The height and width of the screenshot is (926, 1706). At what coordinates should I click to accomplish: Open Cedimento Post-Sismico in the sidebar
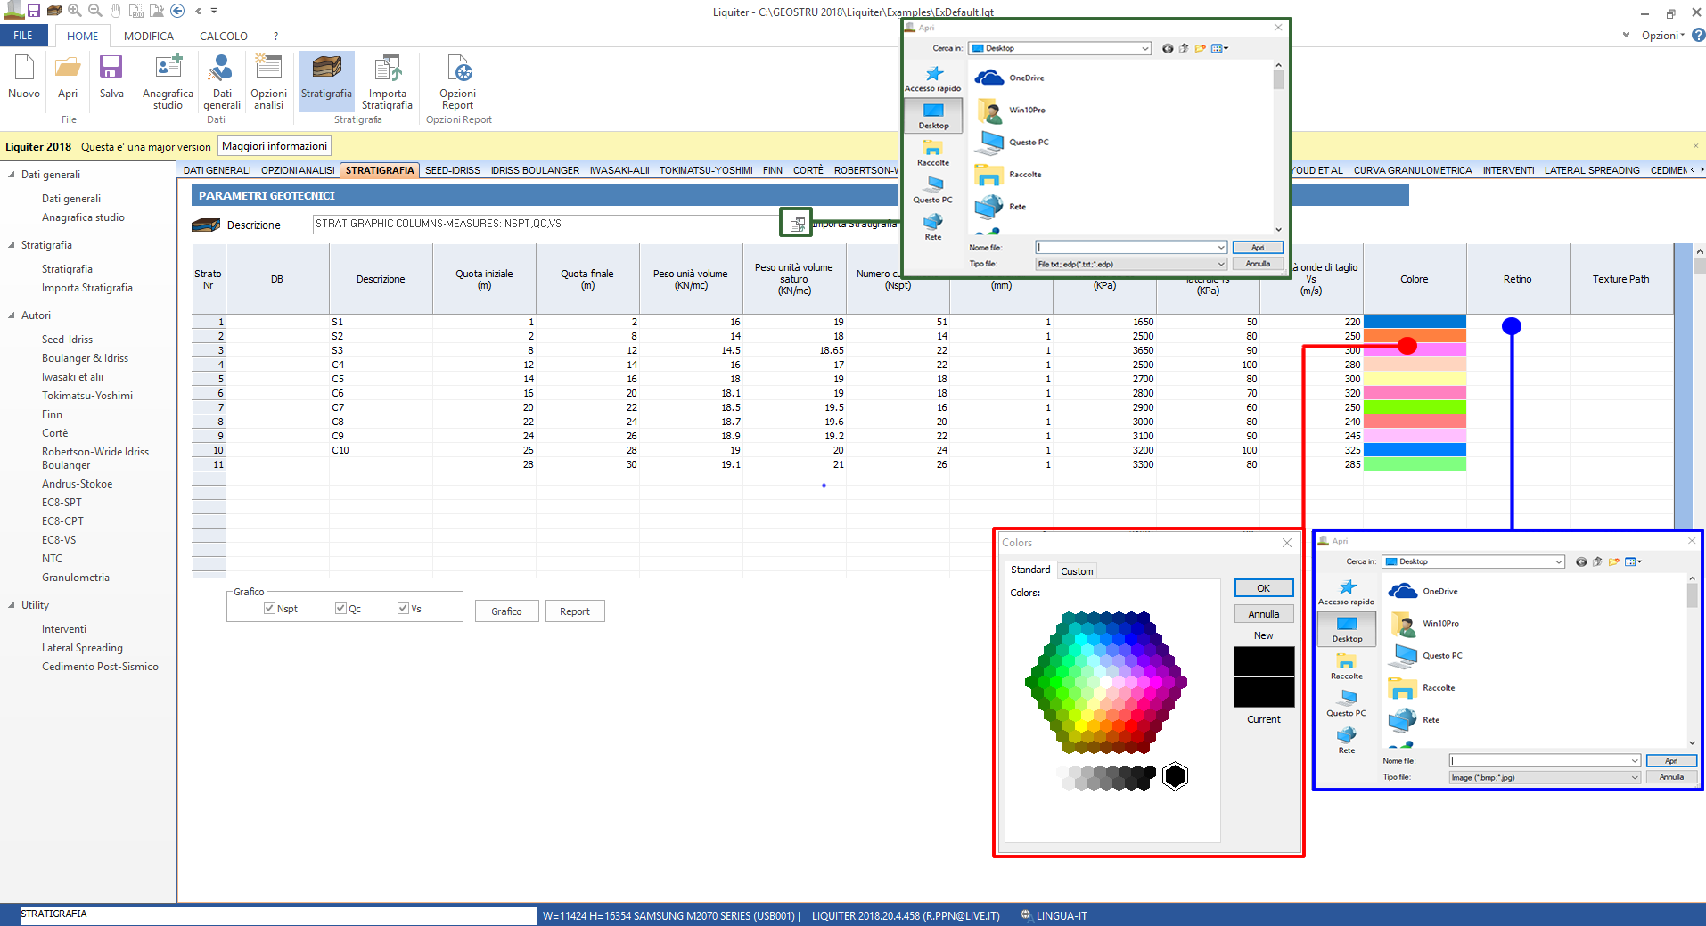[x=100, y=667]
